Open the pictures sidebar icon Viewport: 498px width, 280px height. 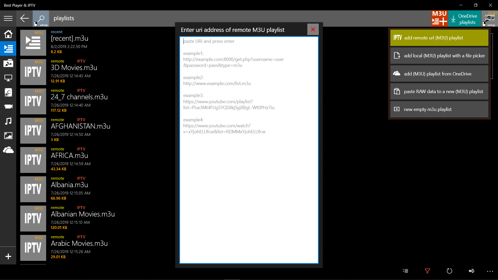point(8,136)
